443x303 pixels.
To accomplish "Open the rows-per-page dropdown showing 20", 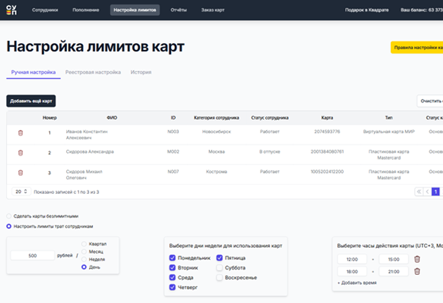I will tap(22, 192).
